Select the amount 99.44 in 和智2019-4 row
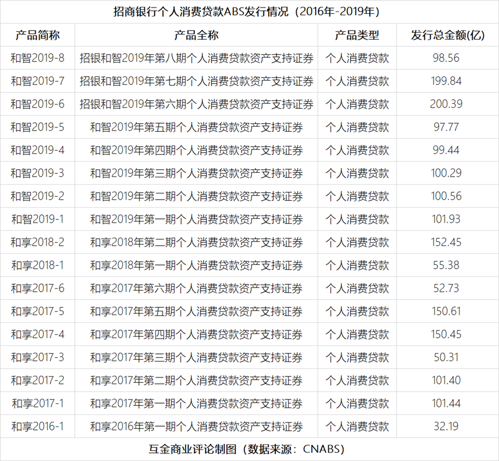The width and height of the screenshot is (499, 461). 443,150
